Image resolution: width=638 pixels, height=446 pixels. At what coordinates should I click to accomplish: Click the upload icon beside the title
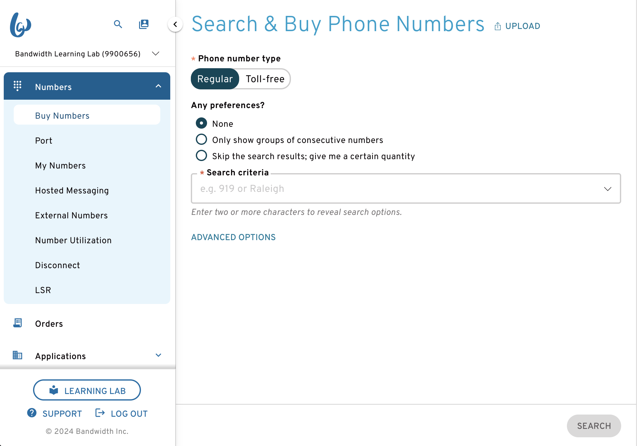[x=498, y=26]
